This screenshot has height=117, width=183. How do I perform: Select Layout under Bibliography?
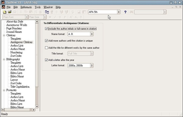[x=14, y=80]
